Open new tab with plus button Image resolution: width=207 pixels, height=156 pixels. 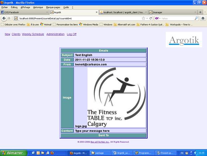(x=200, y=12)
